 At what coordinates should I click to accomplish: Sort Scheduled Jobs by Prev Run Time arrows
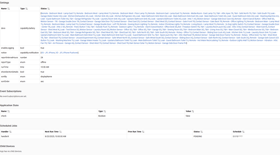(143, 132)
